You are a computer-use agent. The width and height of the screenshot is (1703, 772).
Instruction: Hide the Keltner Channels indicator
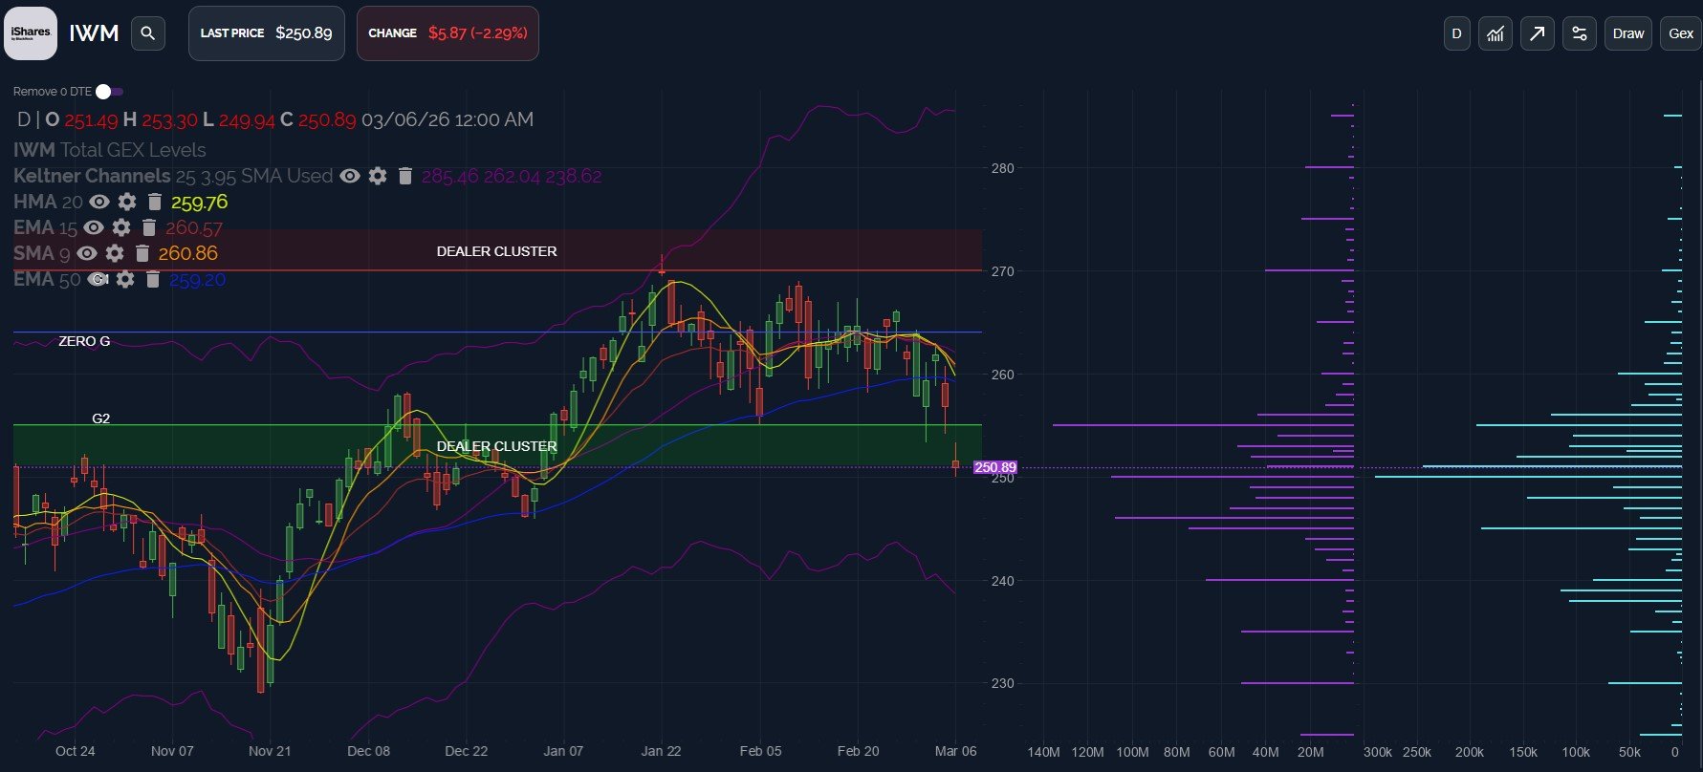(x=350, y=176)
